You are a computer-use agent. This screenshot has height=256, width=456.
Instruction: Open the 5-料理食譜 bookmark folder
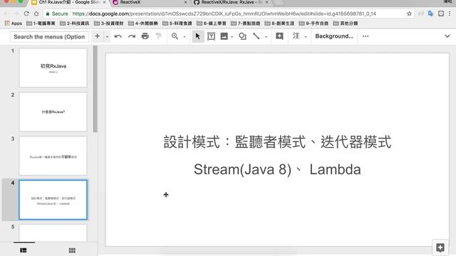(x=177, y=23)
